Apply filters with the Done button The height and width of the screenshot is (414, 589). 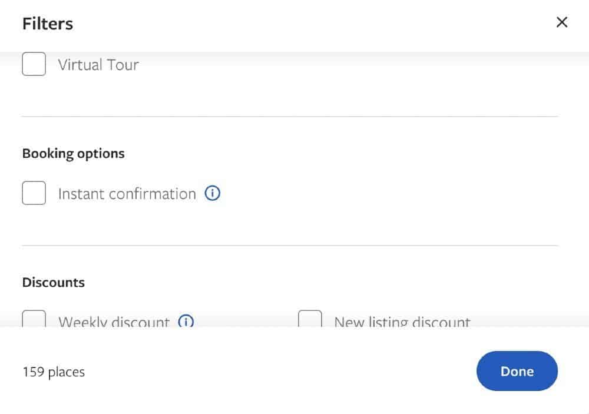(517, 371)
